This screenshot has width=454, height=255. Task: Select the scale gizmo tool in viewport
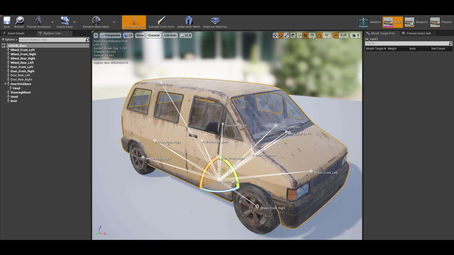287,35
